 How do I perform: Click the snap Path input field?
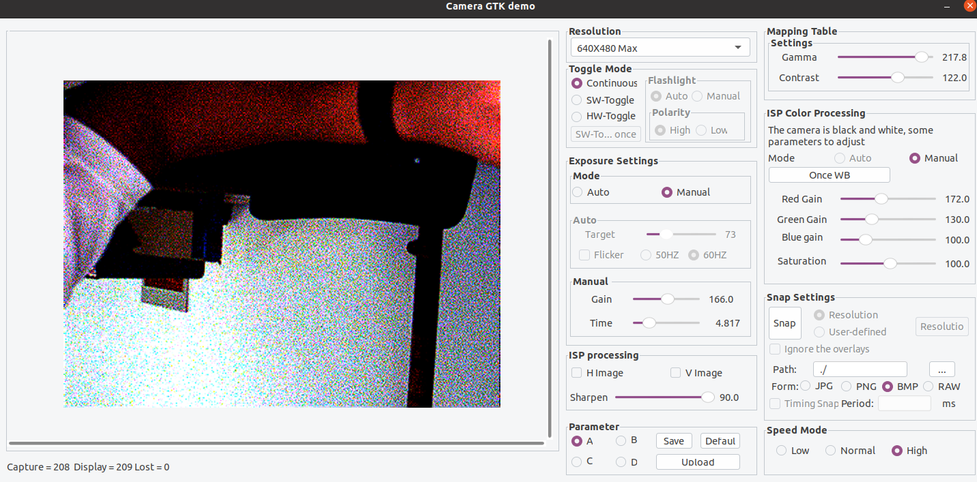click(860, 370)
